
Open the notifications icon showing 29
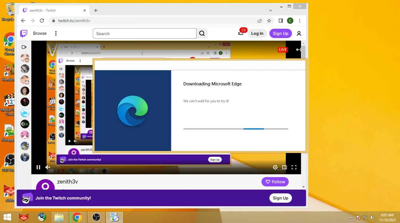241,33
